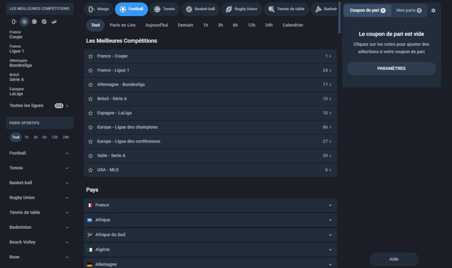Screen dimensions: 452x268
Task: Click the PARAMÈTRES button
Action: pos(391,68)
